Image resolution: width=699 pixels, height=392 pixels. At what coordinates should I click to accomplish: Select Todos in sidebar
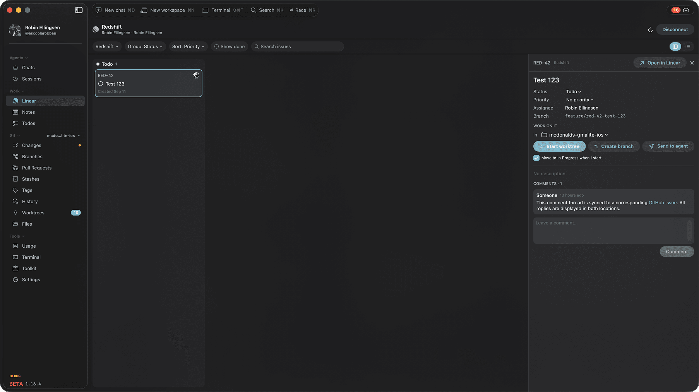coord(45,123)
